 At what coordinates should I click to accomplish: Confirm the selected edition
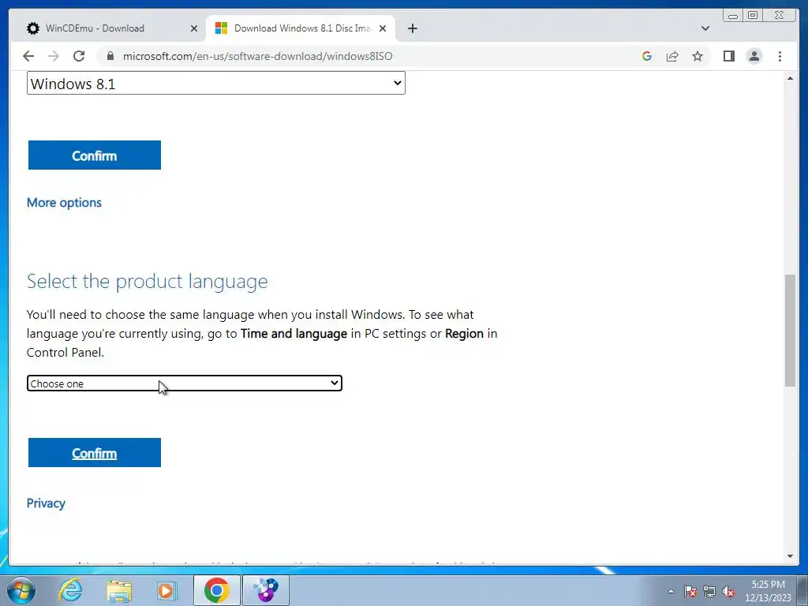click(95, 155)
